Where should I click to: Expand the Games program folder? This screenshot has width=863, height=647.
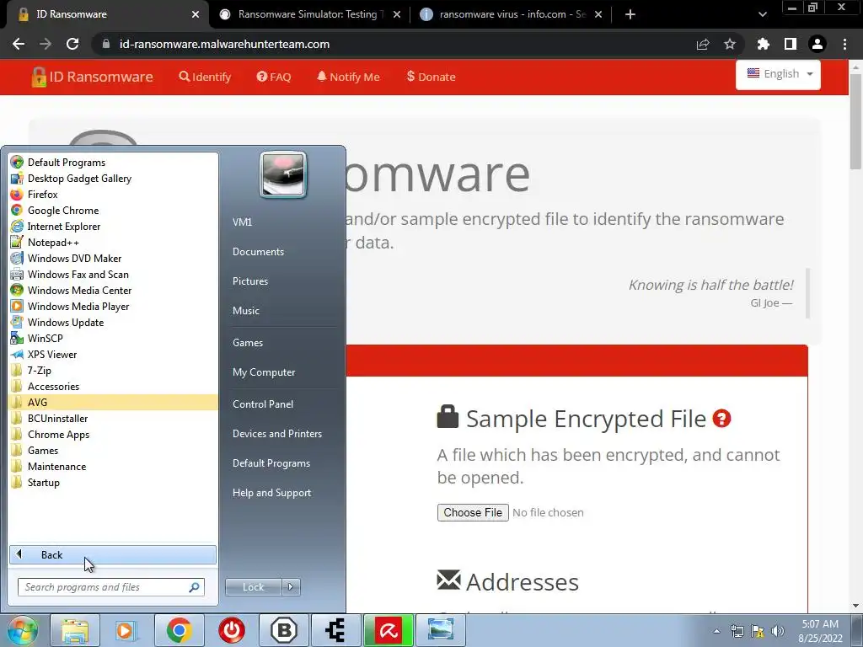click(113, 450)
